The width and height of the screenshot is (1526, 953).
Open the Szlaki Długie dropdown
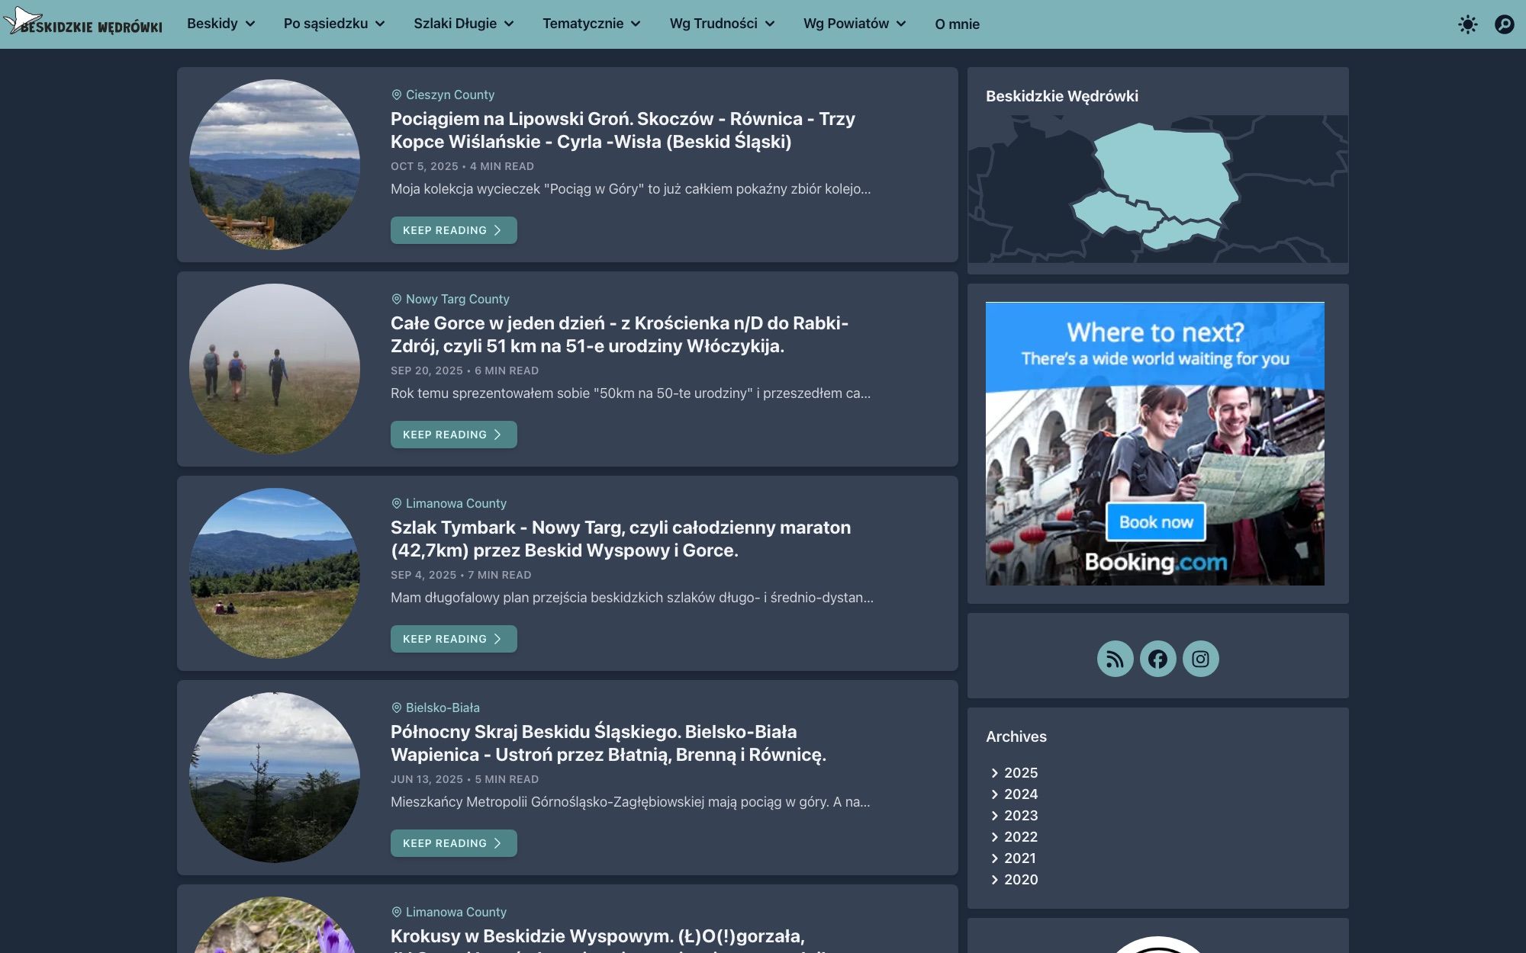(x=464, y=24)
